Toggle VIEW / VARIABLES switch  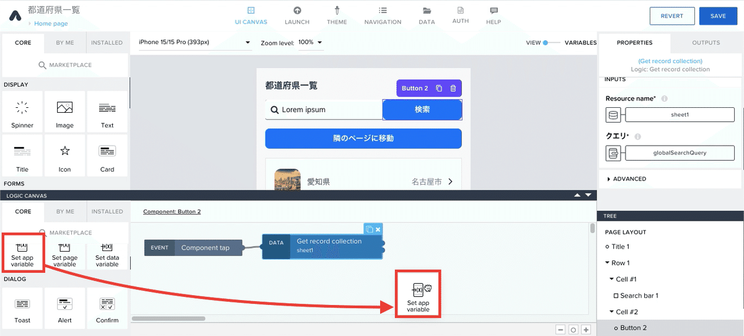pos(552,43)
